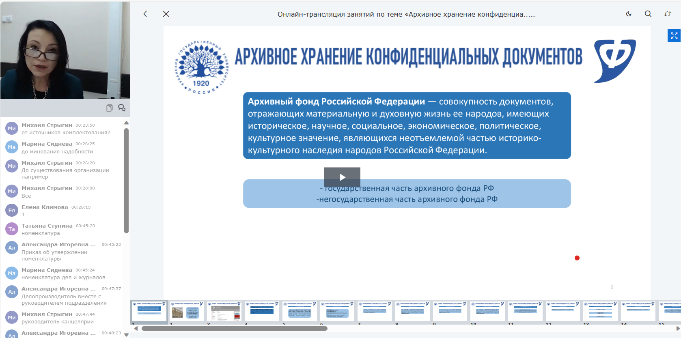This screenshot has width=681, height=338.
Task: Expand slide to fullscreen with blue arrows button
Action: tap(674, 36)
